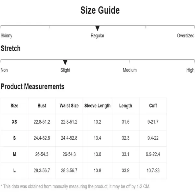Select the Oversized fit label
195x195 pixels.
[186, 35]
